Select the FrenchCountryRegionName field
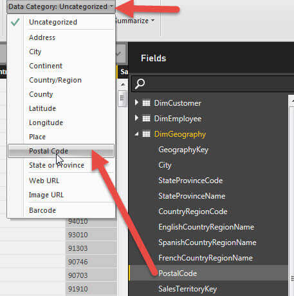 pos(205,258)
